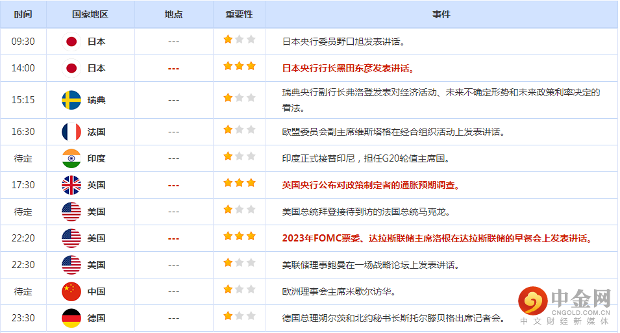Viewport: 620px width, 333px height.
Task: Click the United Kingdom flag icon
Action: click(71, 185)
